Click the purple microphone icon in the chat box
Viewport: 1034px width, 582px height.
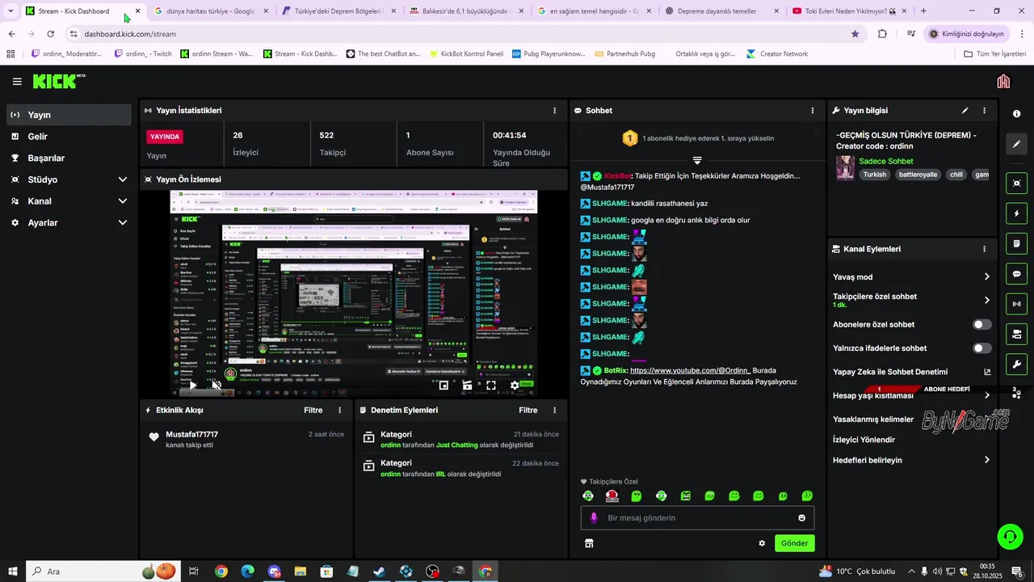(594, 518)
